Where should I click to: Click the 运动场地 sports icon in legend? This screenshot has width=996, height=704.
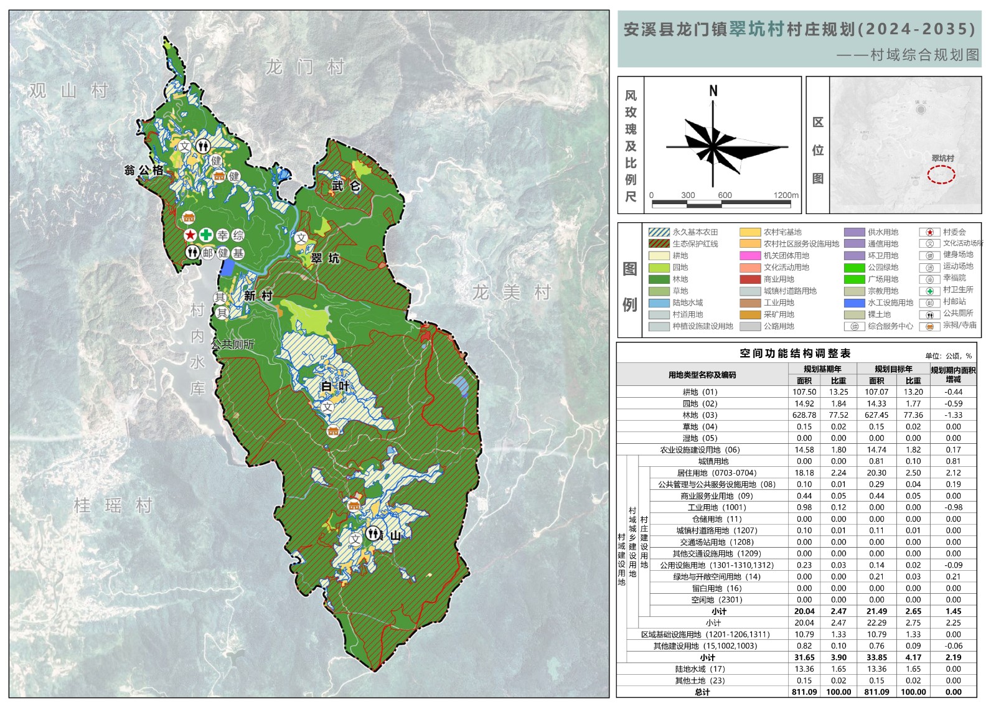pyautogui.click(x=929, y=267)
